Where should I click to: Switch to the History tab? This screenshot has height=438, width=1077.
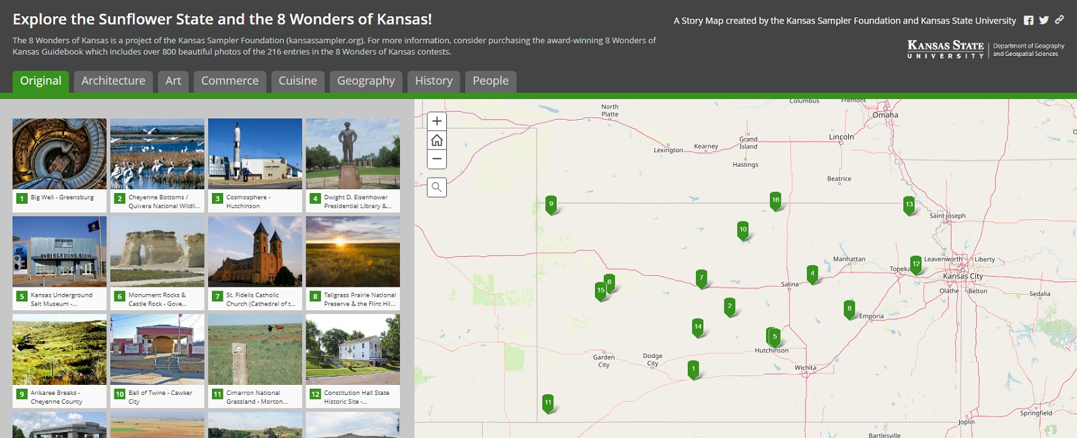433,81
